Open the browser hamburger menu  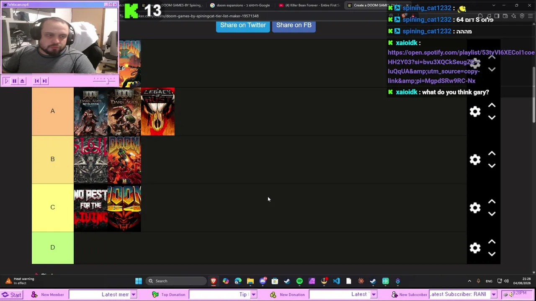point(530,16)
